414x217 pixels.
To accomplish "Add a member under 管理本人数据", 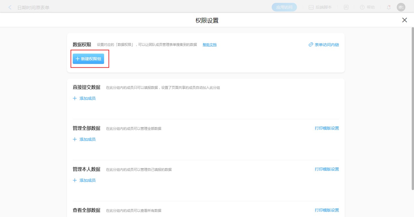I will pyautogui.click(x=84, y=180).
